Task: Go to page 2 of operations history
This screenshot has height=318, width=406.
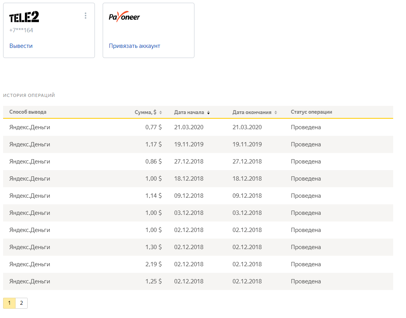Action: click(x=21, y=303)
